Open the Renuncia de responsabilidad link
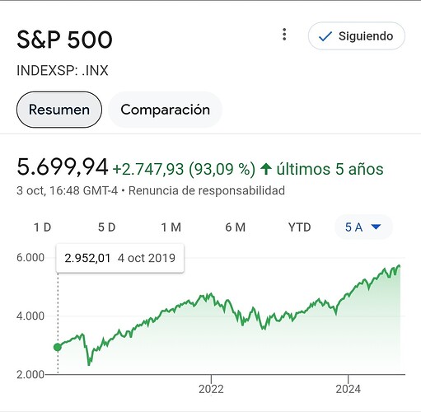Screen dimensions: 421x412 207,190
